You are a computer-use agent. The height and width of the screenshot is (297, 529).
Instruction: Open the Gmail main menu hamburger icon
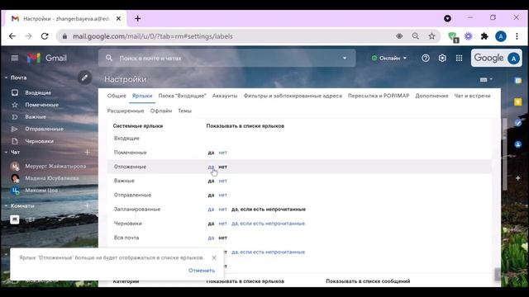coord(15,58)
